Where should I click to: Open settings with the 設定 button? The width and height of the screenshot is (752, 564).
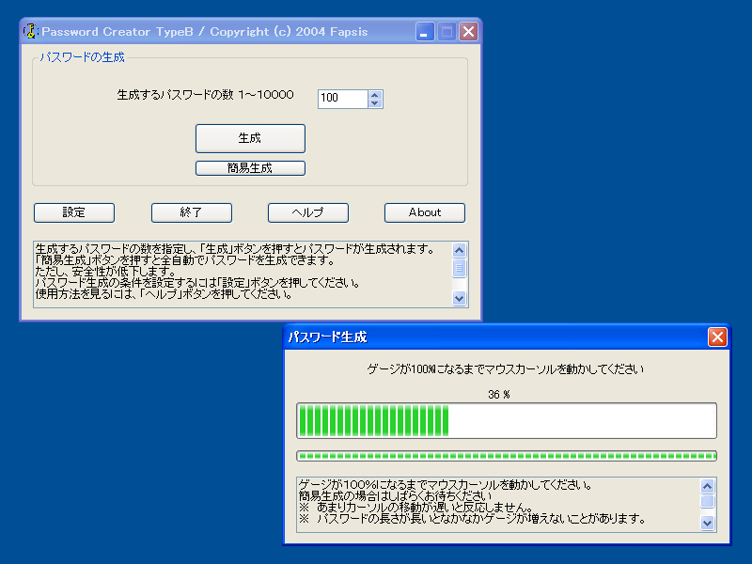tap(74, 212)
